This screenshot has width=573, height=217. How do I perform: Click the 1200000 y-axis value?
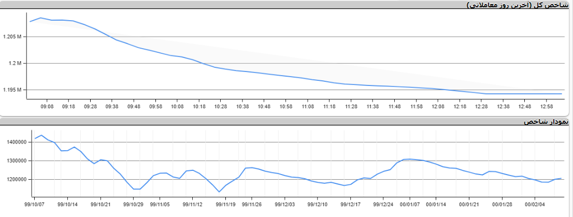[16, 180]
